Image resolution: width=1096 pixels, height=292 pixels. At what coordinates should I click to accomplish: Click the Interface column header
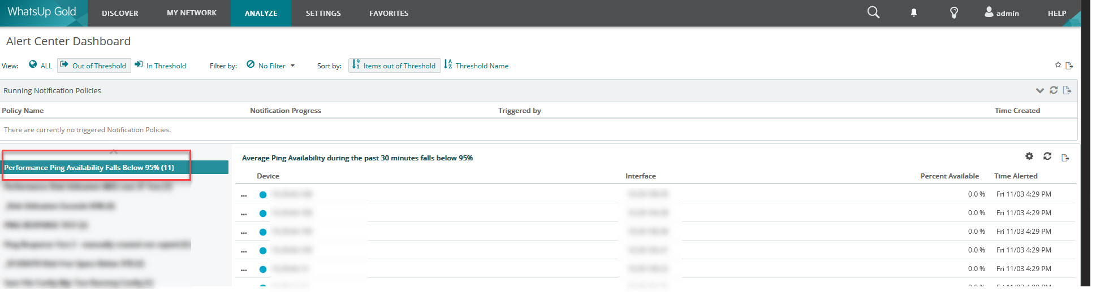640,176
